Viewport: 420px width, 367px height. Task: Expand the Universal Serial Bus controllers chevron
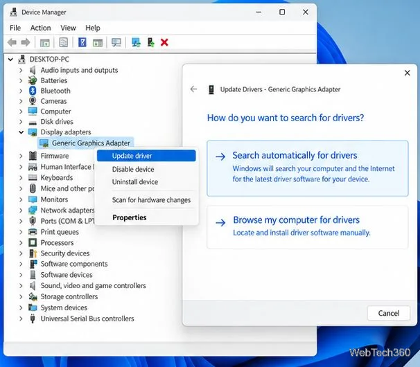pos(21,319)
